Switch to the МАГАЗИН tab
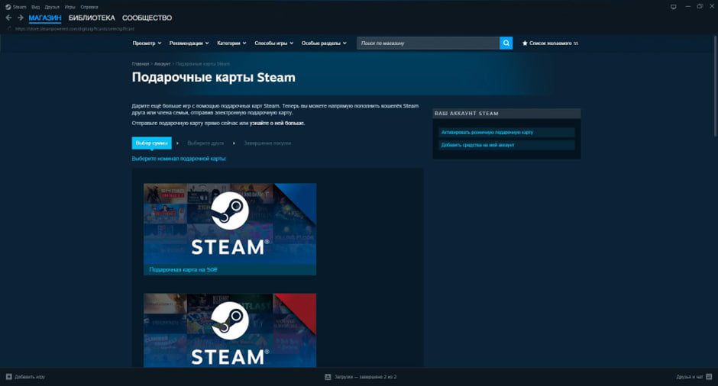Image resolution: width=718 pixels, height=386 pixels. (45, 18)
